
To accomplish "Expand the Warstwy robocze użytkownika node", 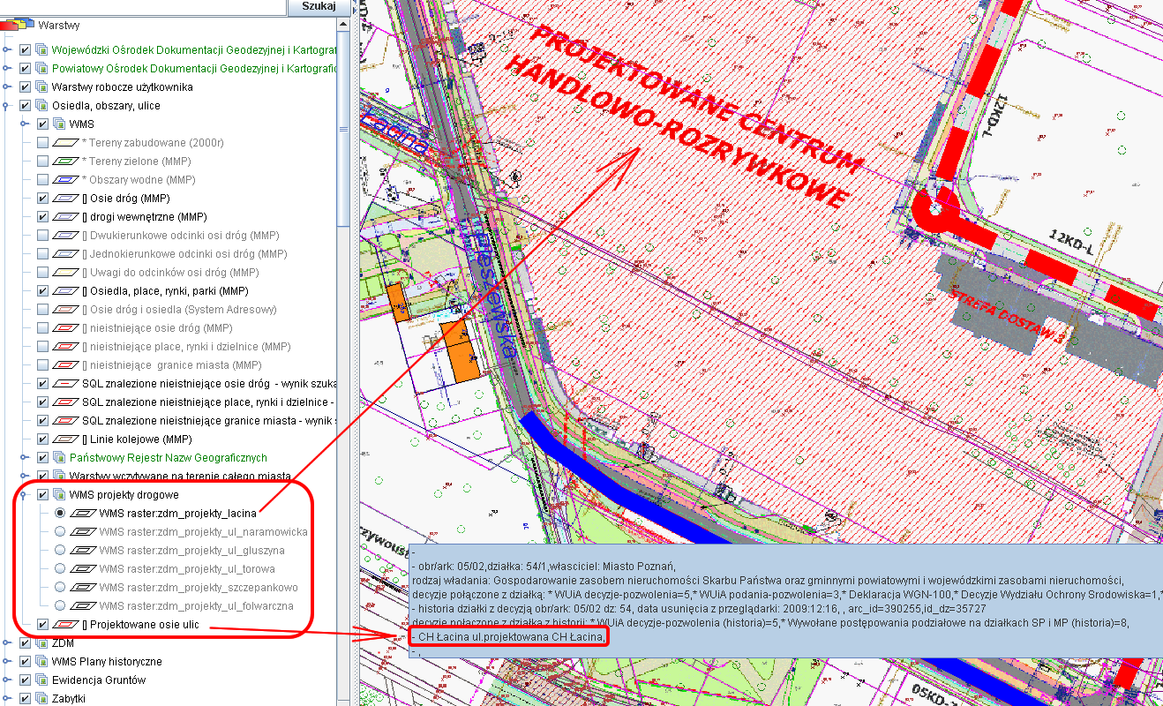I will (7, 87).
